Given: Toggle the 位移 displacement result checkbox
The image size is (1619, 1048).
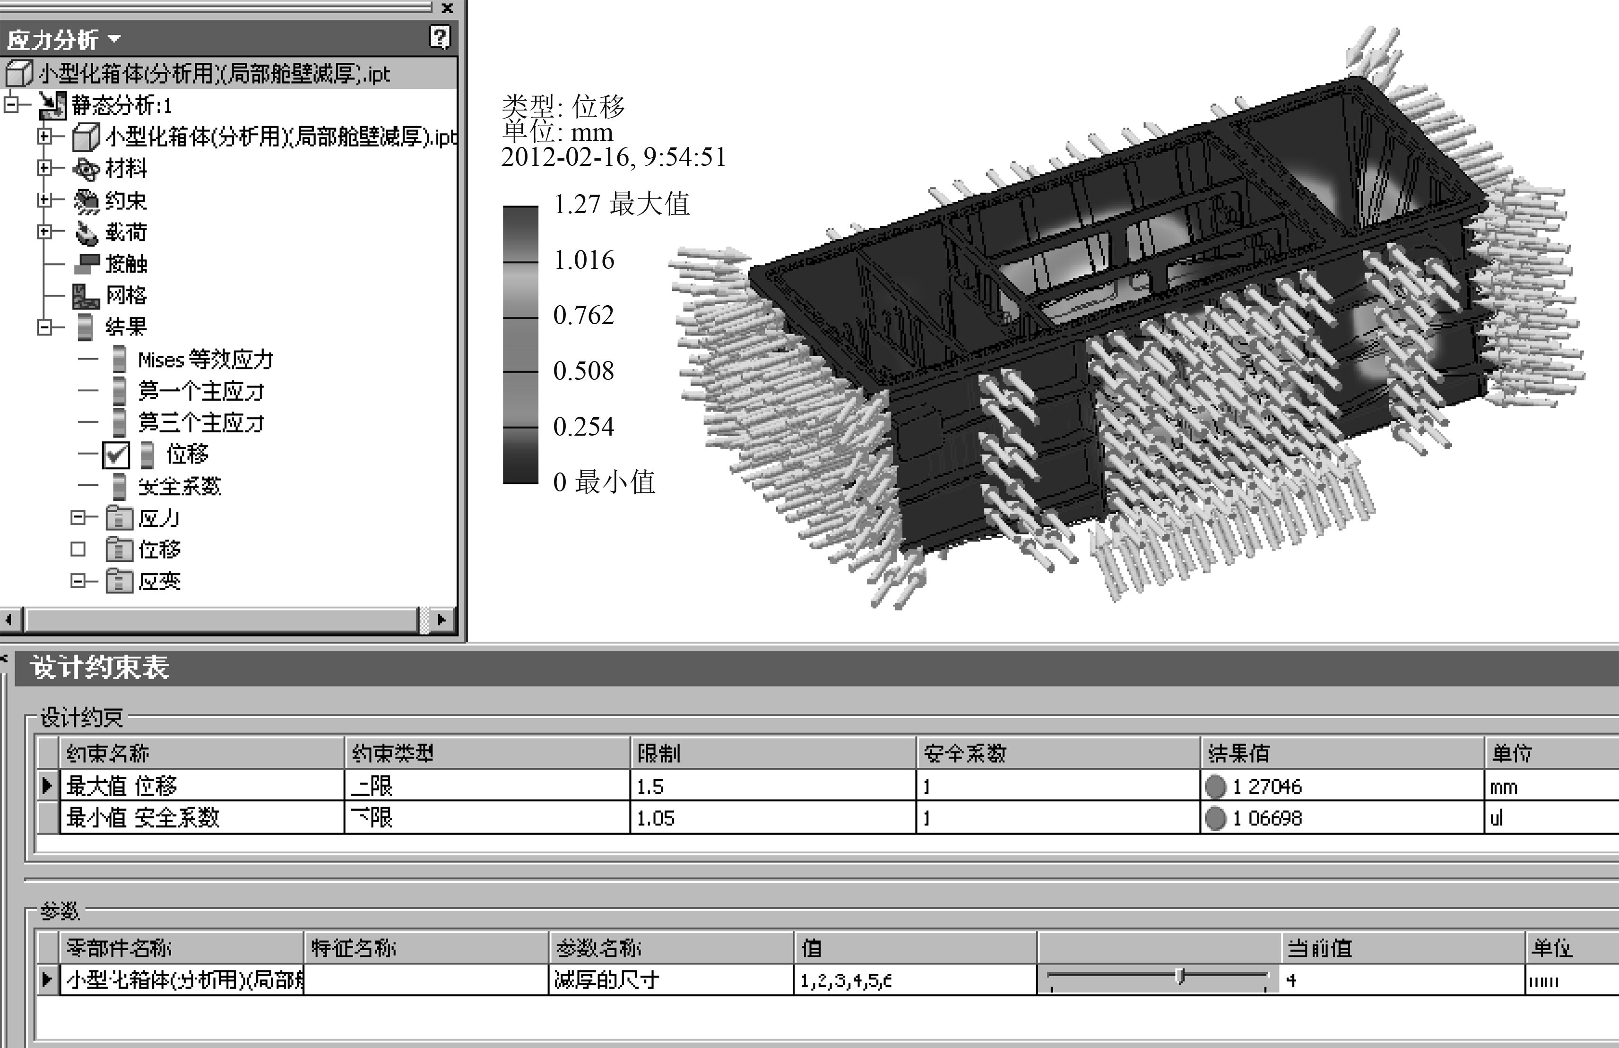Looking at the screenshot, I should [x=116, y=454].
